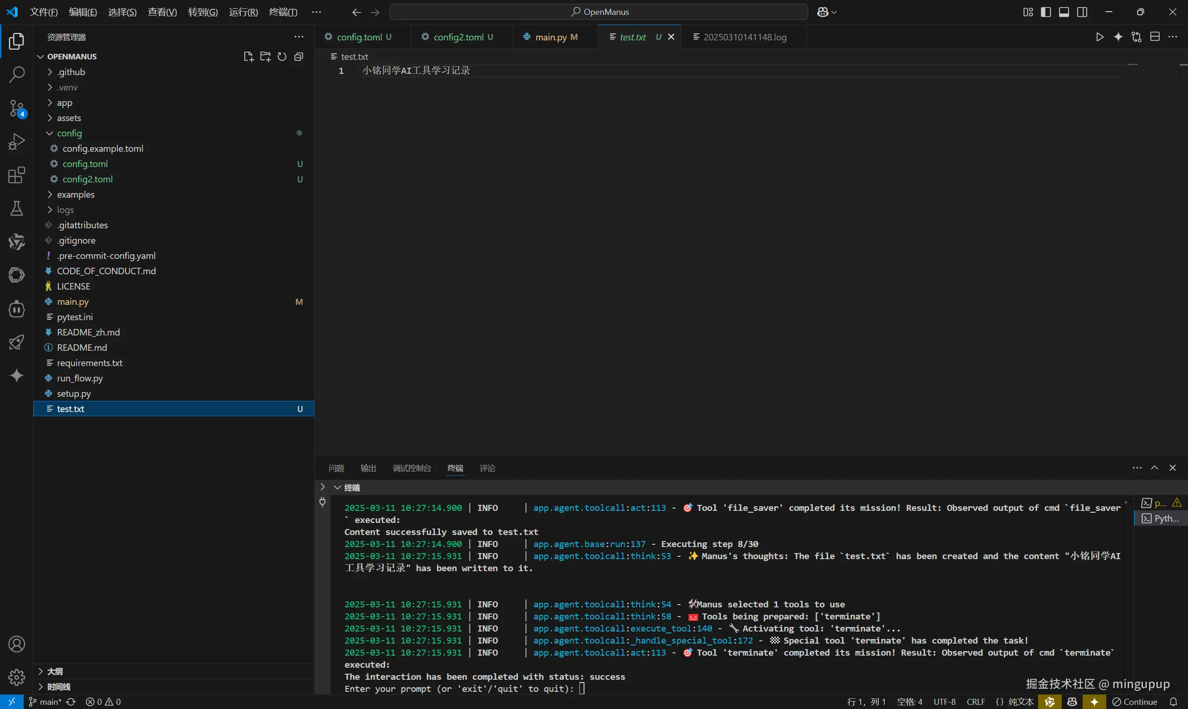The width and height of the screenshot is (1188, 709).
Task: Open the 终端(T) menu
Action: pos(283,12)
